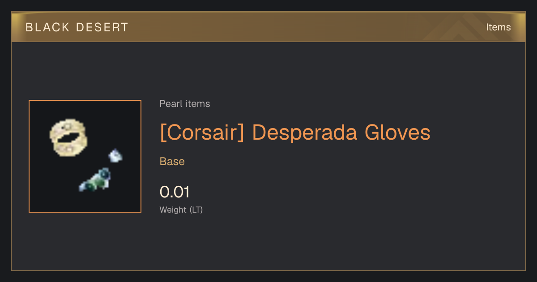Click the 0.01 weight value
The height and width of the screenshot is (282, 537).
click(175, 192)
